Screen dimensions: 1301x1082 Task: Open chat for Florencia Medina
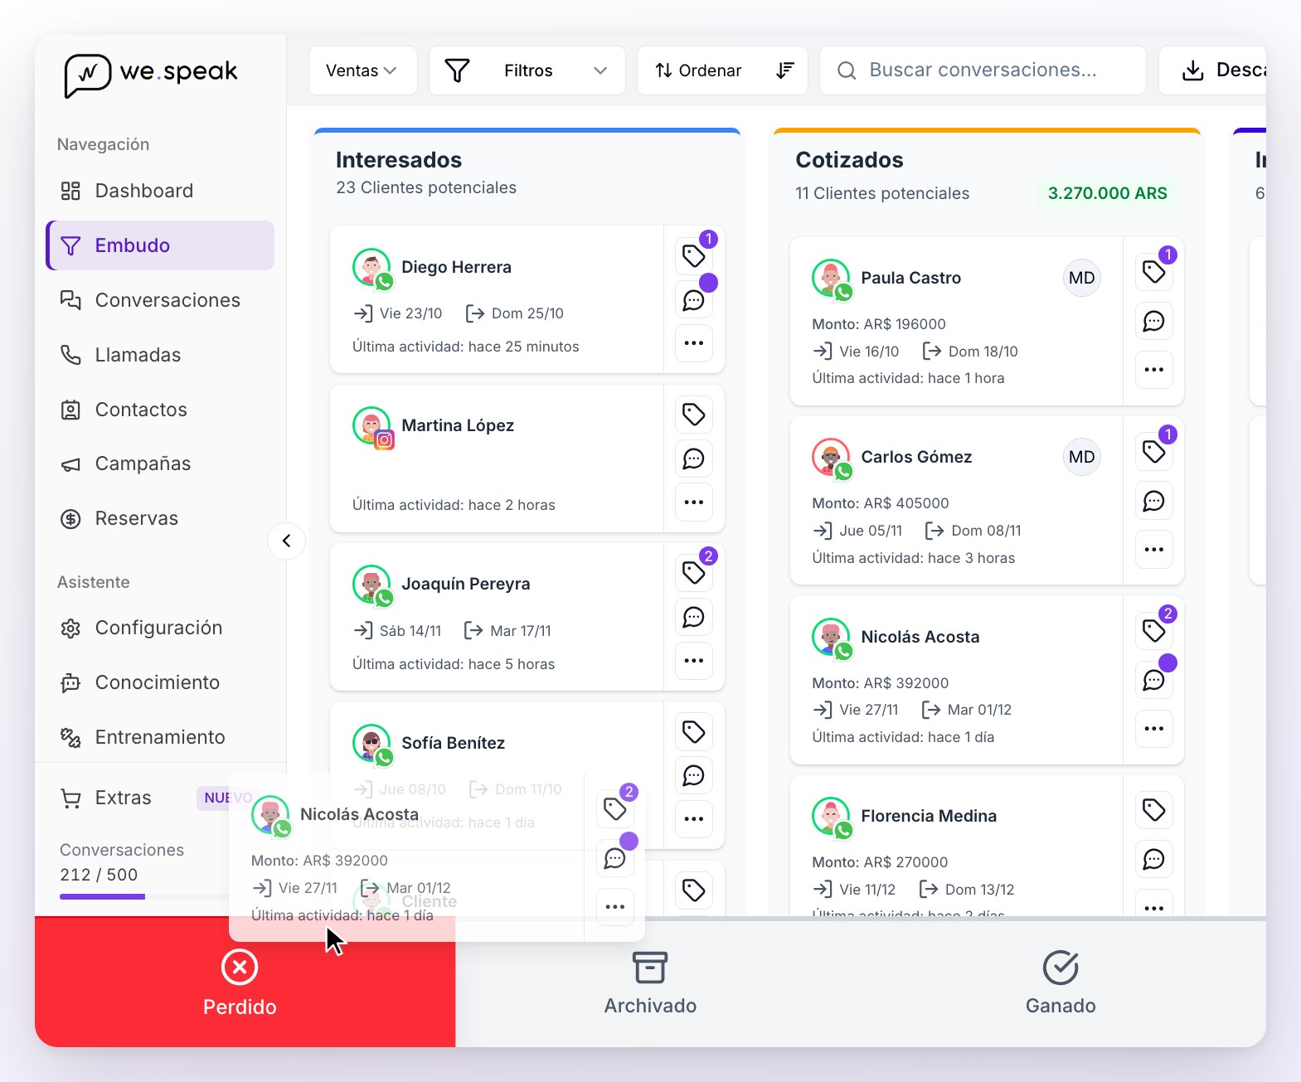click(x=1154, y=860)
